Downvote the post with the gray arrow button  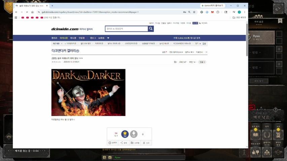point(134,134)
